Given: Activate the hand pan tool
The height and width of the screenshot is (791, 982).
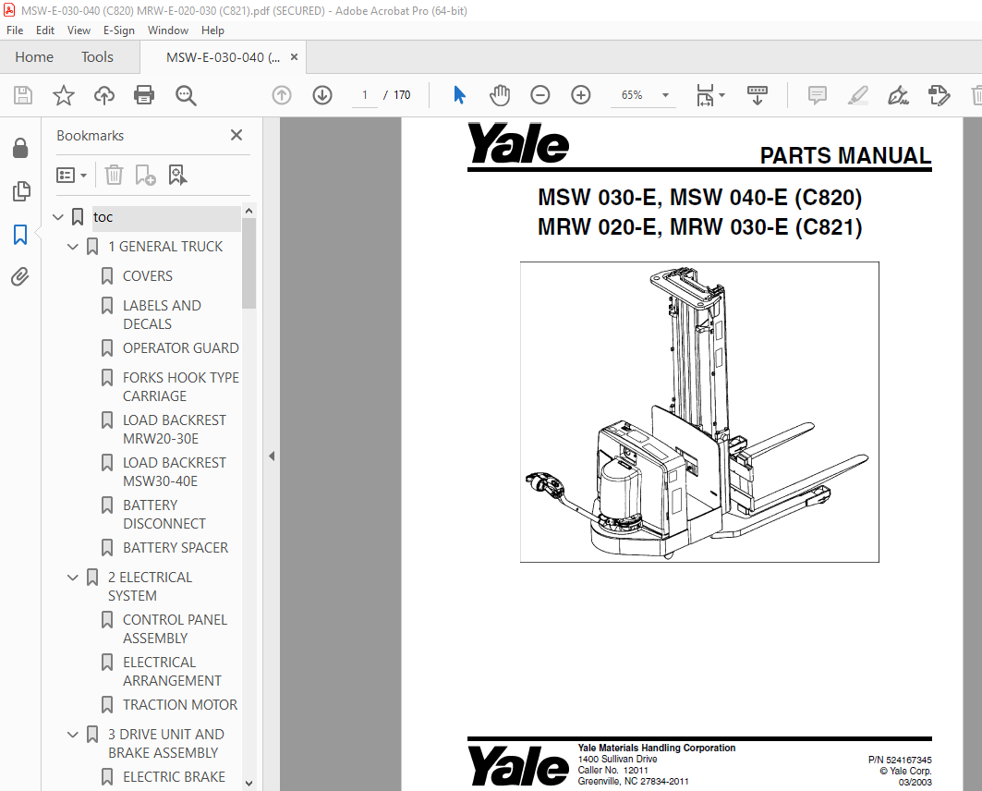Looking at the screenshot, I should 500,95.
